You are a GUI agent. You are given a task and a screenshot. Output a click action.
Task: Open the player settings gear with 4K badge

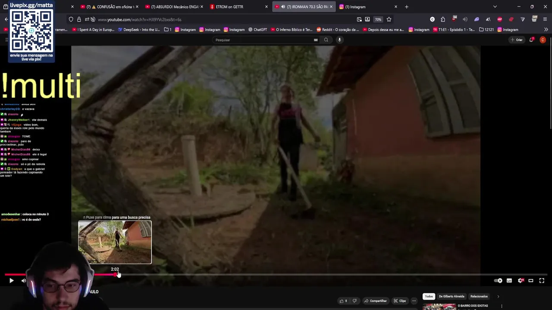pyautogui.click(x=521, y=281)
